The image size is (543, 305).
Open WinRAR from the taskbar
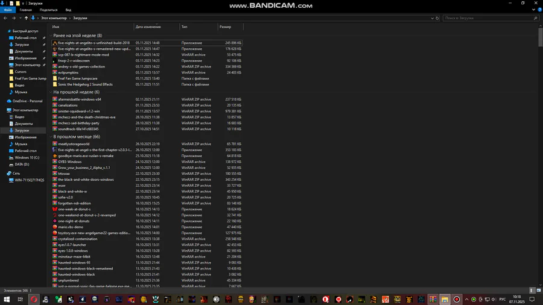coord(433,299)
